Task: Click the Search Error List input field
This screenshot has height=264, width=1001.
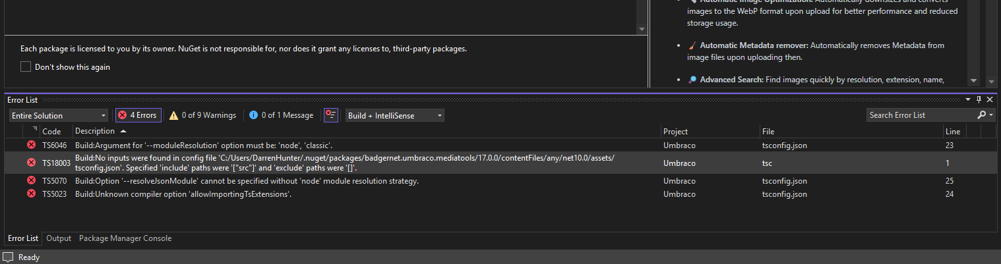Action: click(x=920, y=115)
